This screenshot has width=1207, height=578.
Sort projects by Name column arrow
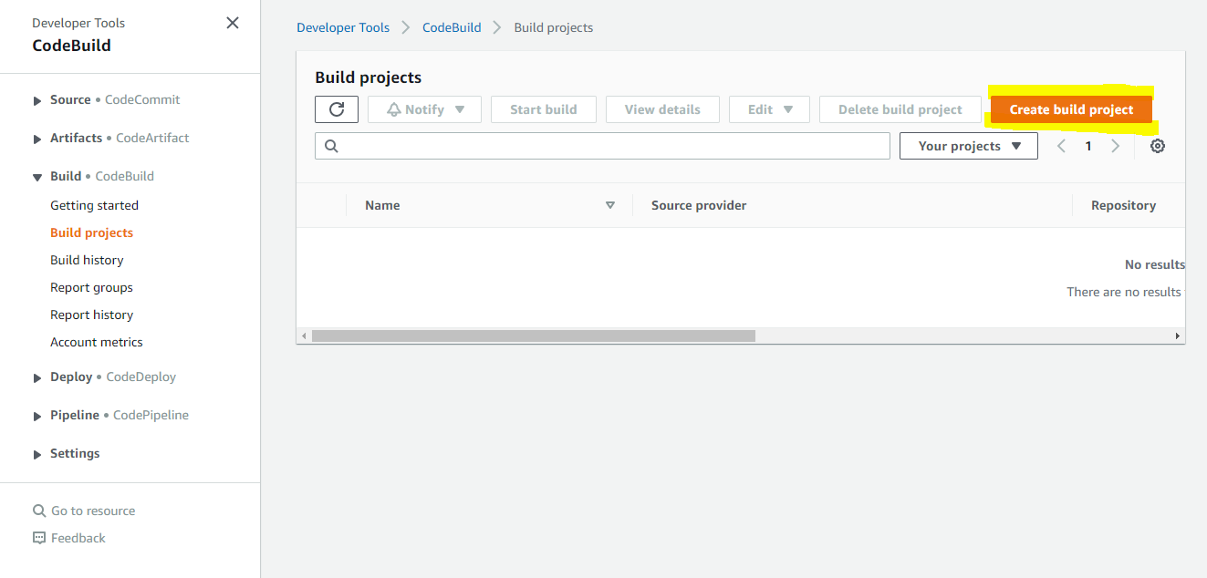point(610,205)
